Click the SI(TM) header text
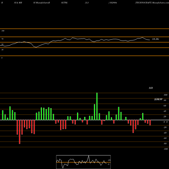 click(x=64, y=3)
